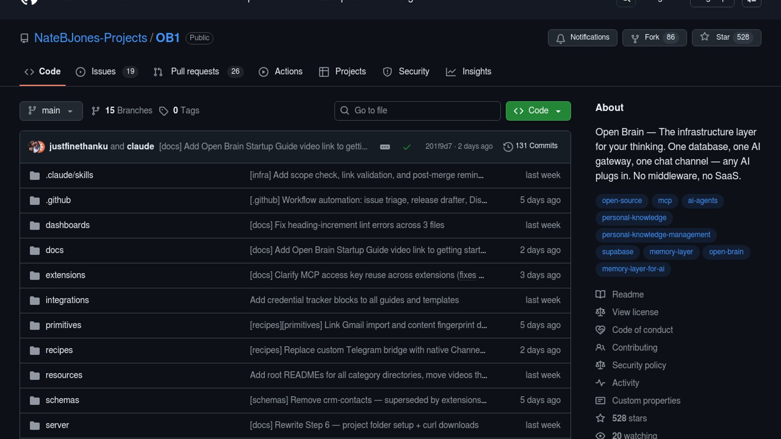
Task: Open the main branch dropdown
Action: pyautogui.click(x=51, y=111)
